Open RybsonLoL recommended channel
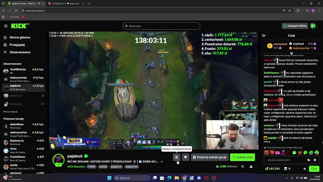Screen dimensions: 323x182 24,142
